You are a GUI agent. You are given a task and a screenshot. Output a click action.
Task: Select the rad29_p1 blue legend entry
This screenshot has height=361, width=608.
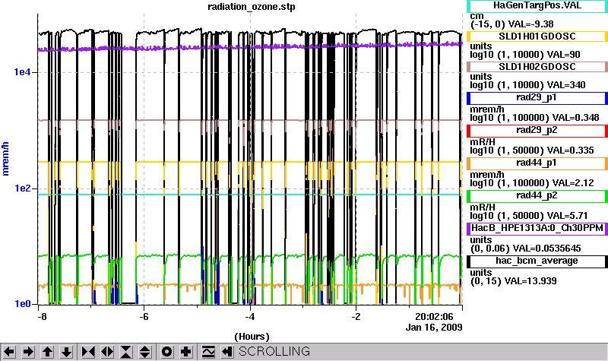pyautogui.click(x=537, y=98)
